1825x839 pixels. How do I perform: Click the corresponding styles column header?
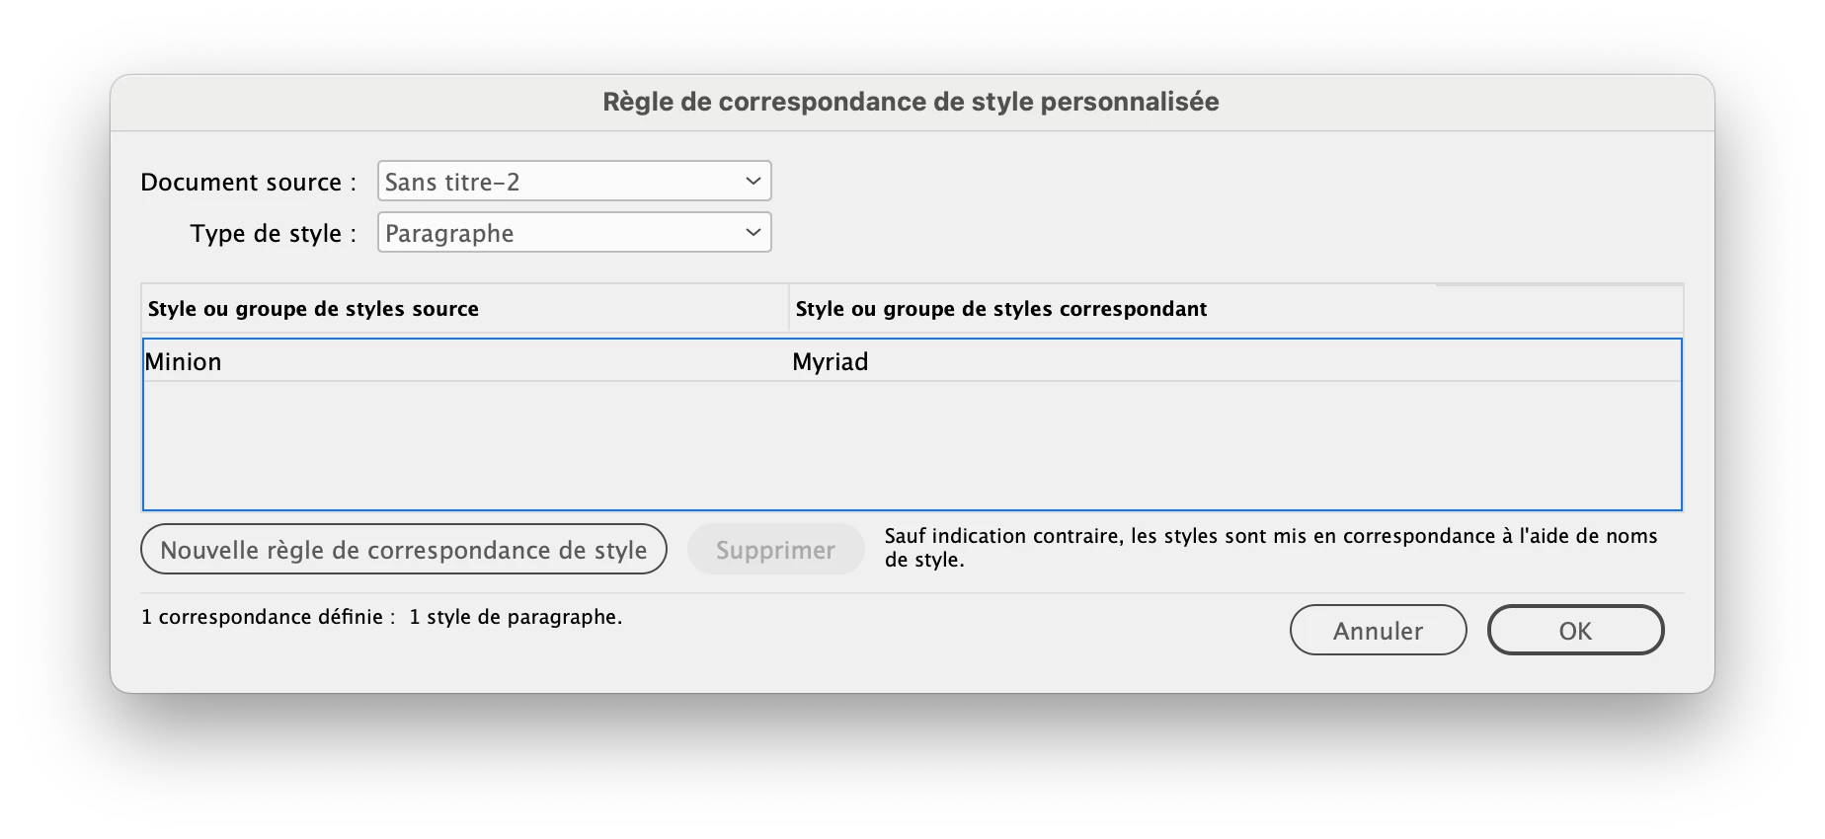tap(1236, 309)
